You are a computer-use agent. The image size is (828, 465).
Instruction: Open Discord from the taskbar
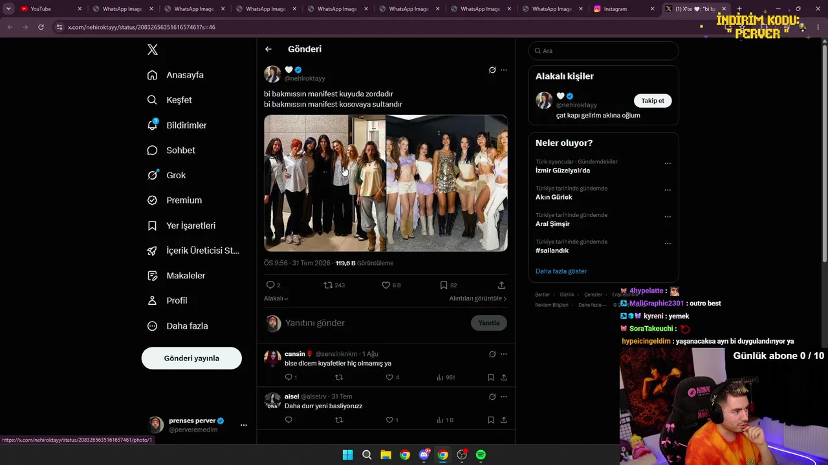(x=424, y=455)
